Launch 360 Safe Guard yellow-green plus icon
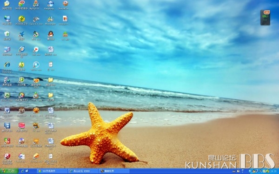 click(21, 19)
